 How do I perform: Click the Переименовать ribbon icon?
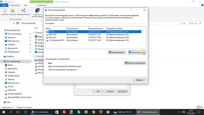23,12
